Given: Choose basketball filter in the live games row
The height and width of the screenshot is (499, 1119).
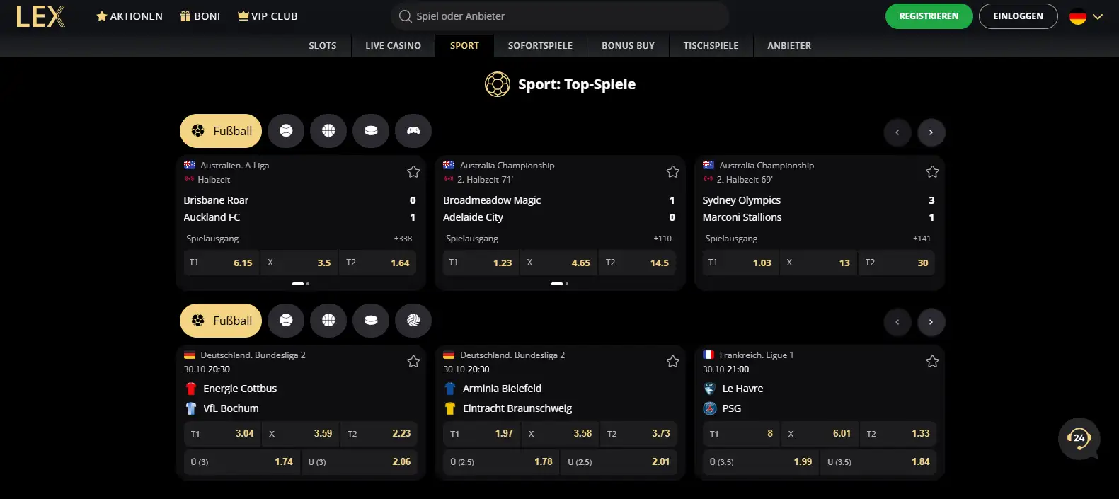Looking at the screenshot, I should point(328,131).
